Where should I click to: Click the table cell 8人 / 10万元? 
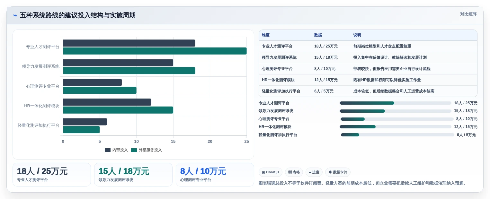click(325, 69)
